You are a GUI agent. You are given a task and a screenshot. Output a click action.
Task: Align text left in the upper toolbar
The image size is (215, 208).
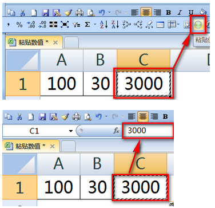135,13
